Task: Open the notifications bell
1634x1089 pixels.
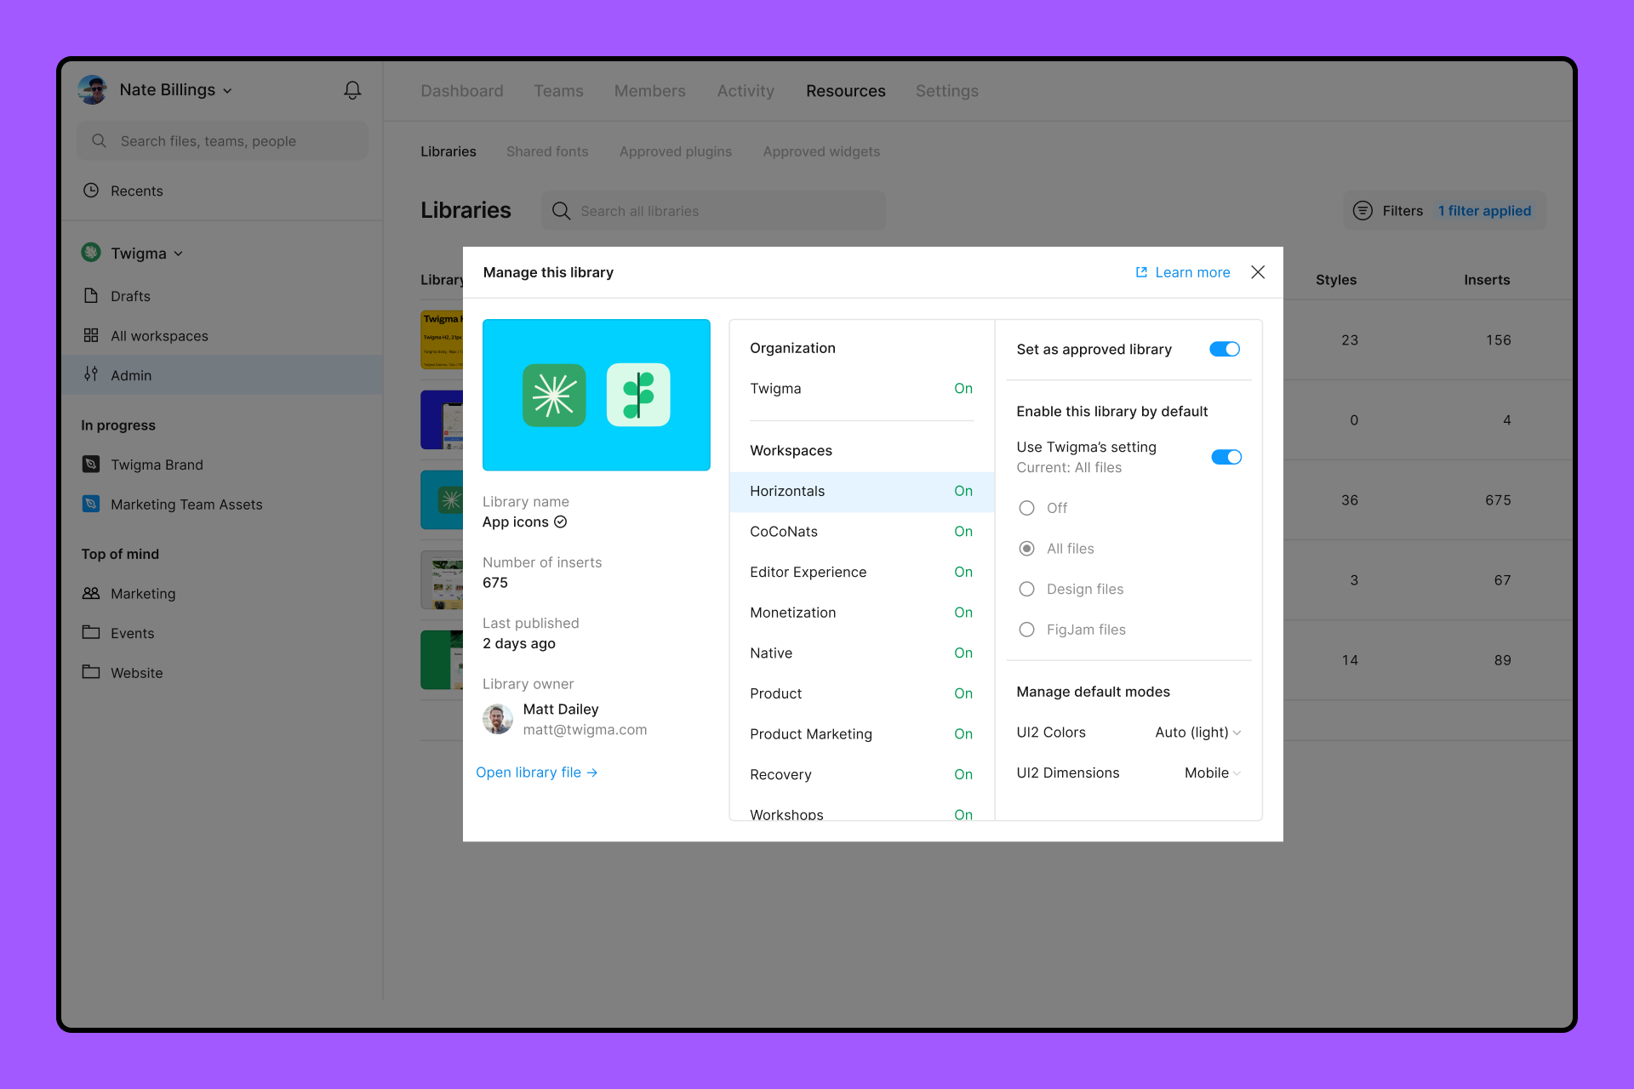Action: coord(352,89)
